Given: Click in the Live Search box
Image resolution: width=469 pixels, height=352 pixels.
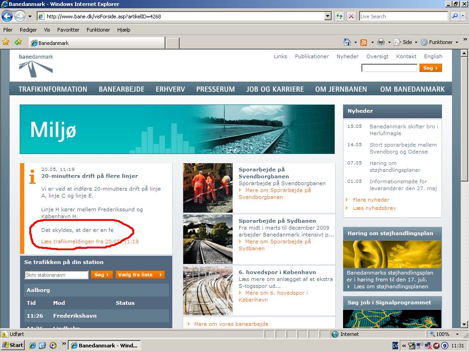Looking at the screenshot, I should (x=403, y=16).
